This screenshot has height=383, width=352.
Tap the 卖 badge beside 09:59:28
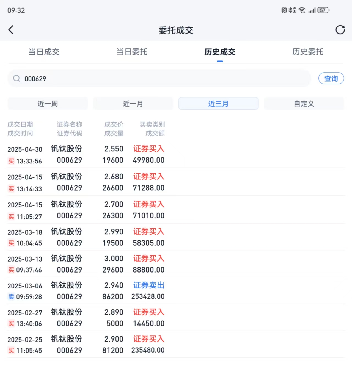point(11,297)
